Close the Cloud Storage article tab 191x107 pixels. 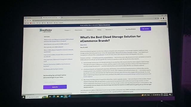click(x=59, y=18)
